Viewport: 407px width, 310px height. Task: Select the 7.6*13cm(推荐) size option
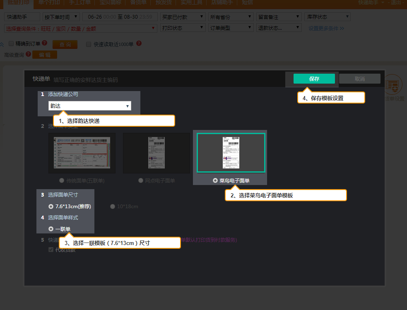pyautogui.click(x=70, y=207)
